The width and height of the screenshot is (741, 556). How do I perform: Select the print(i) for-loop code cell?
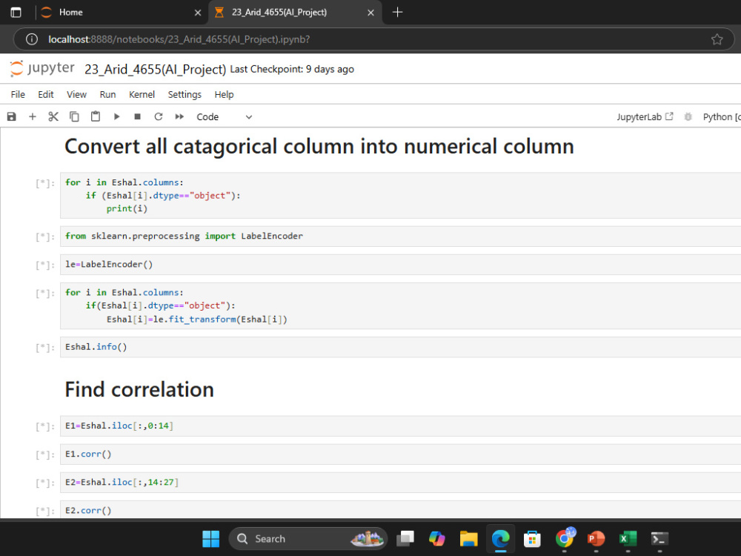[400, 195]
